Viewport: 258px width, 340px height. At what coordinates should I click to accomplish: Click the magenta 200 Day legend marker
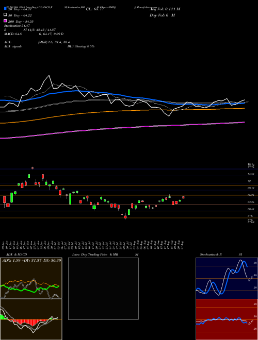click(x=6, y=21)
